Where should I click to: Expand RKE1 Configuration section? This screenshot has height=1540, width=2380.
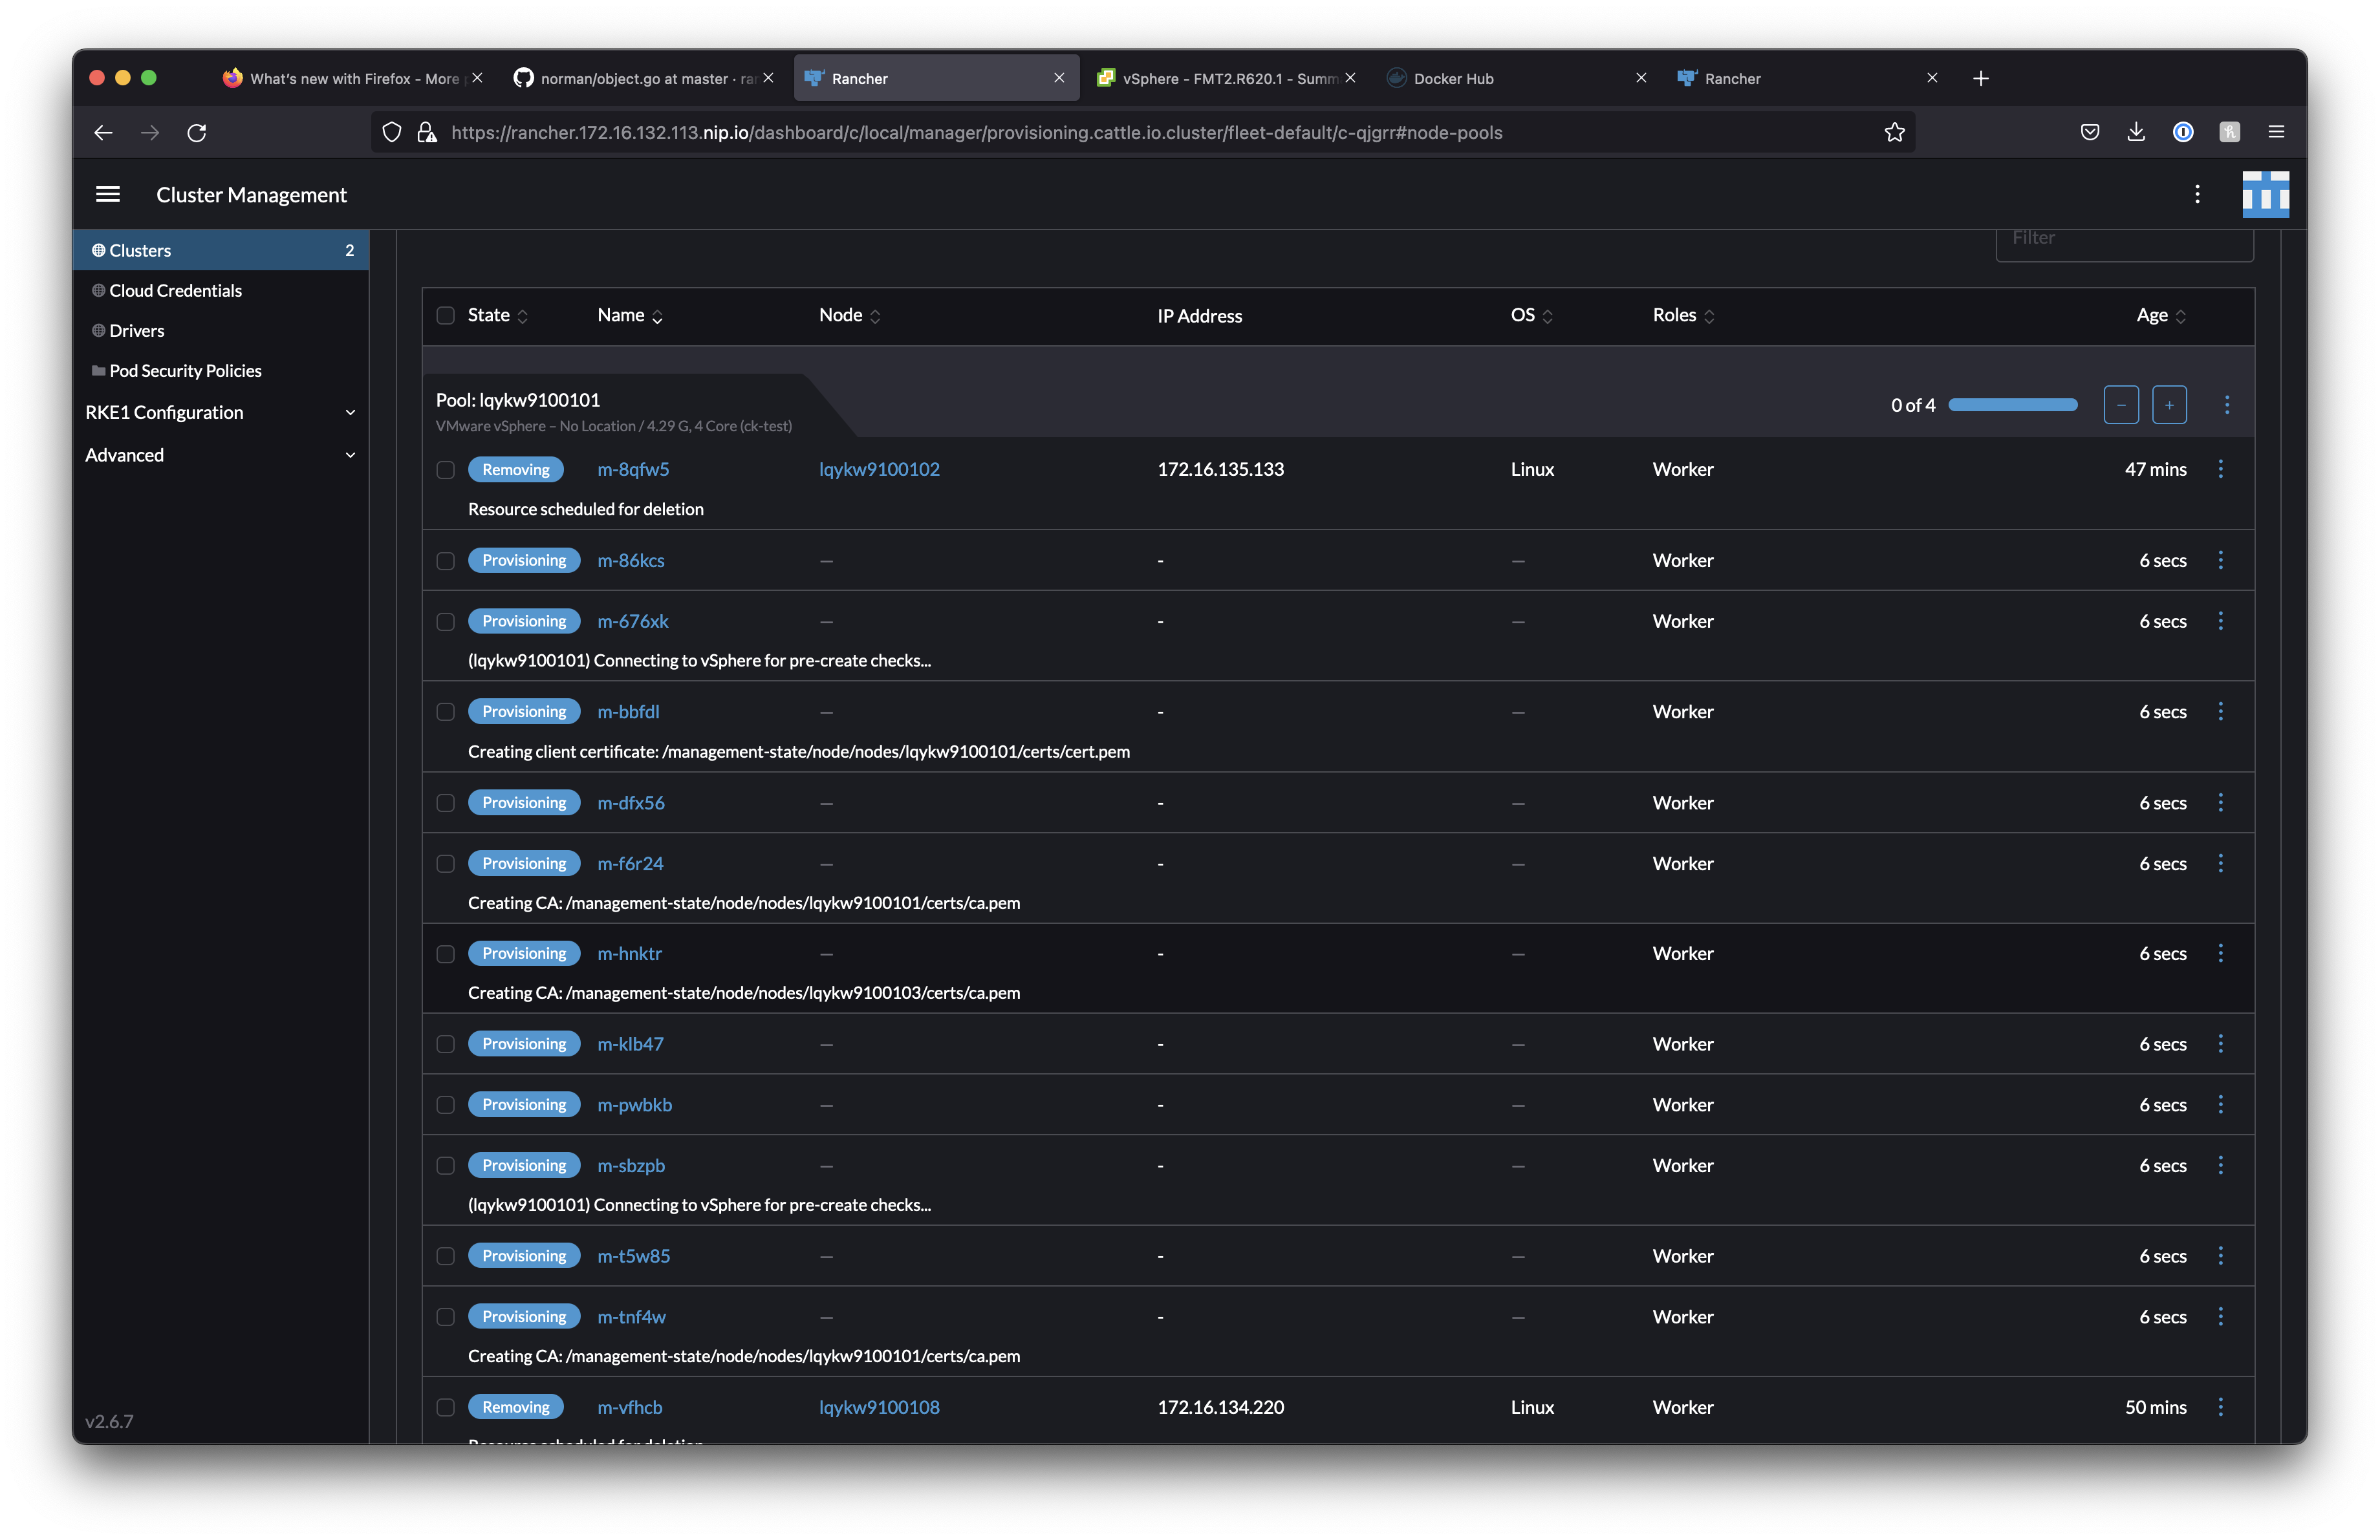coord(220,412)
